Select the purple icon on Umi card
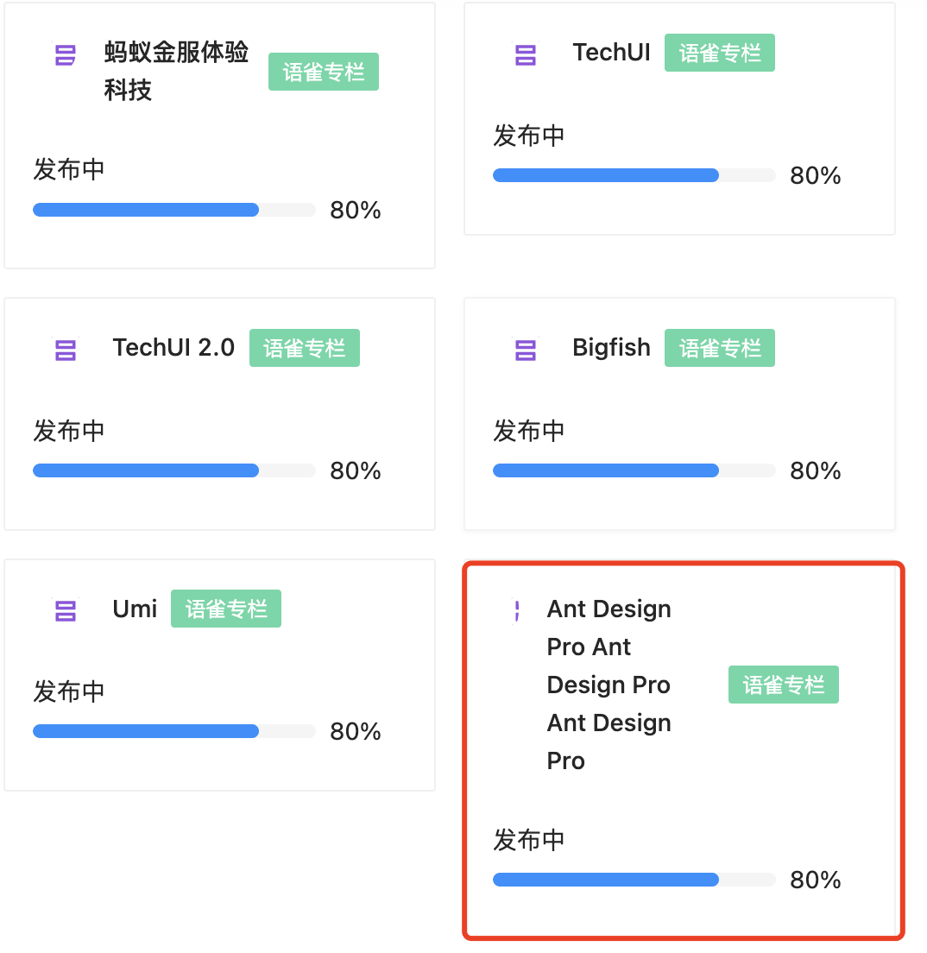Screen dimensions: 927x953 66,609
